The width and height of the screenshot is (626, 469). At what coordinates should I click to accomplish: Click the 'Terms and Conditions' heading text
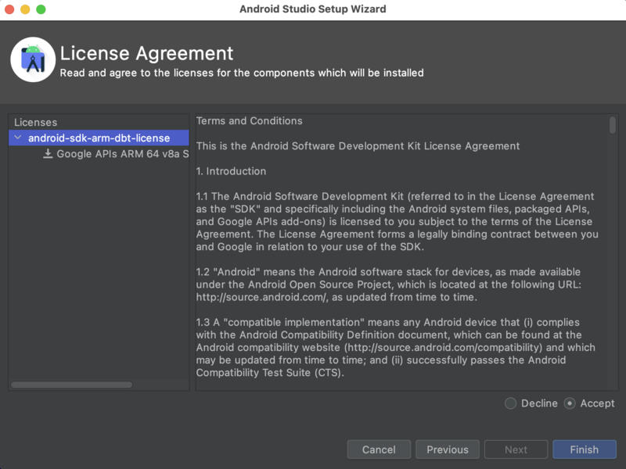(249, 121)
